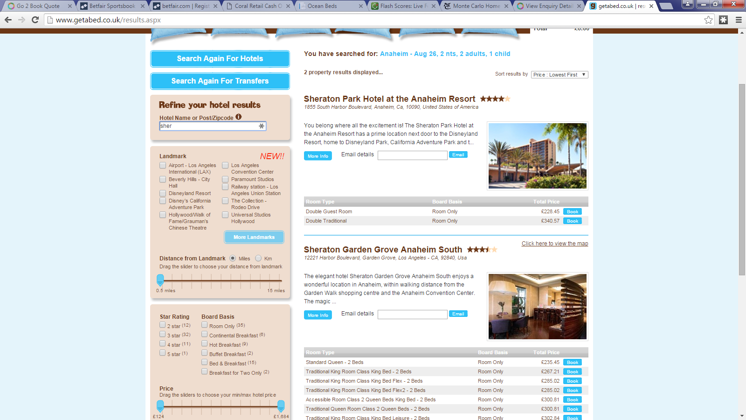Image resolution: width=746 pixels, height=420 pixels.
Task: Filter by Bed & Breakfast board basis
Action: (204, 362)
